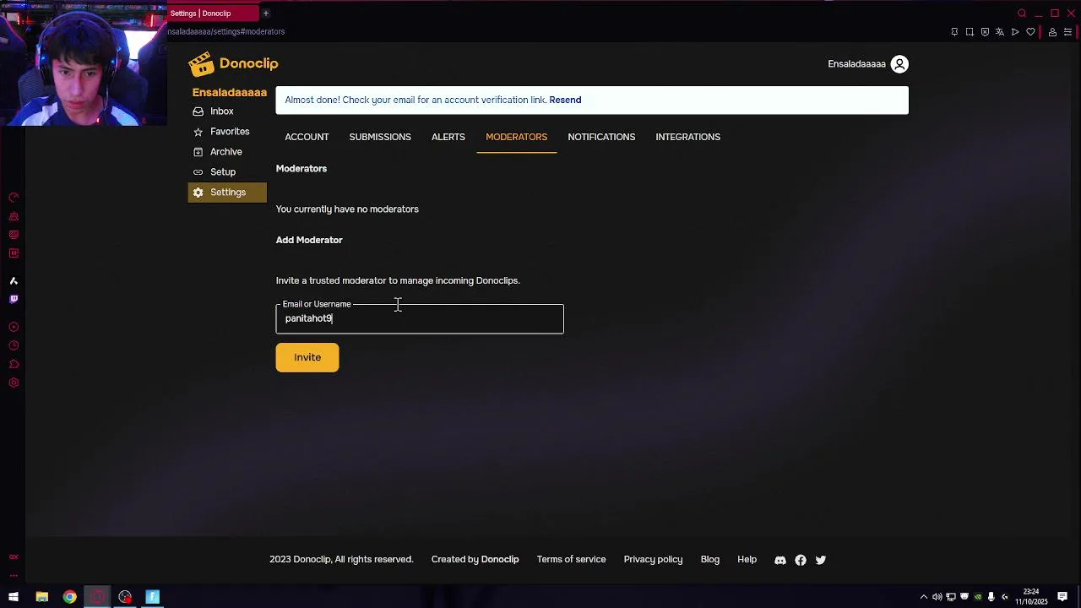Click the microphone tray icon
Image resolution: width=1081 pixels, height=608 pixels.
coord(991,597)
